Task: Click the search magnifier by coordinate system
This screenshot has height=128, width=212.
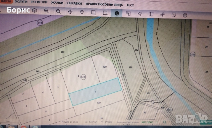Action: click(x=165, y=122)
